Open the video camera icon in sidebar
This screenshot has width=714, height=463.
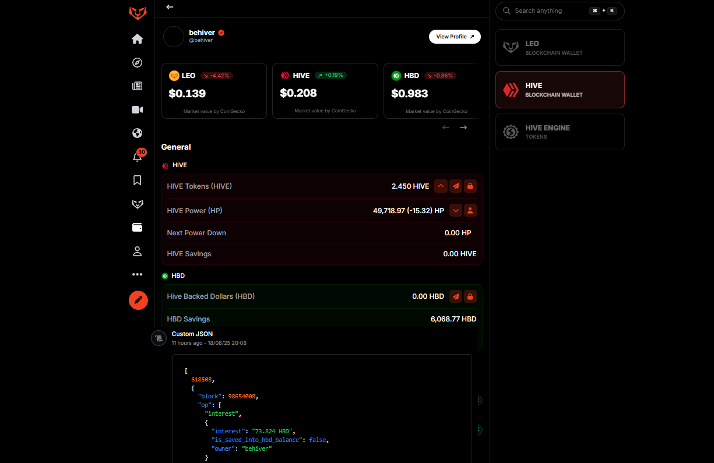point(138,110)
